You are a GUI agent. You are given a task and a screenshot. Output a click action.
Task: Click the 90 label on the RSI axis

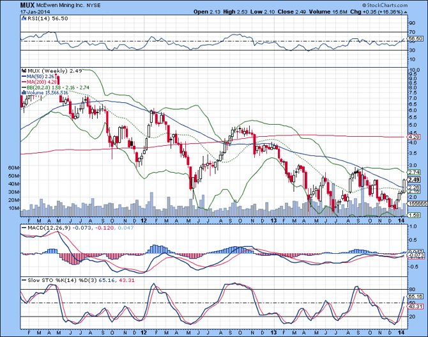(x=412, y=23)
